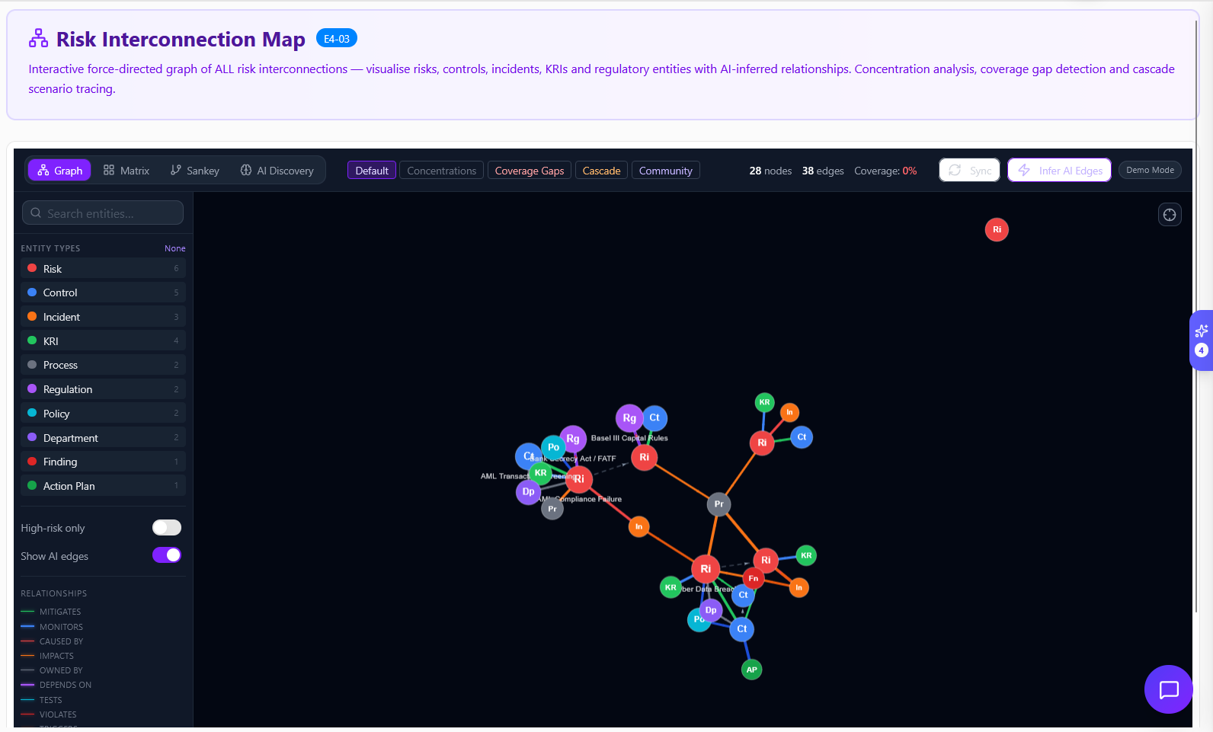Switch to AI Discovery tab
Image resolution: width=1213 pixels, height=732 pixels.
point(277,171)
